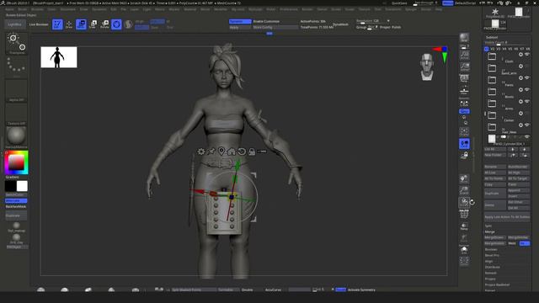
Task: Toggle Activate Symmetry
Action: [x=361, y=290]
